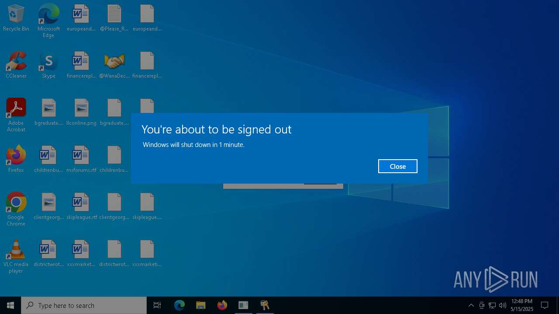Select the clientgeorg... image file icon
The width and height of the screenshot is (559, 314).
point(48,206)
